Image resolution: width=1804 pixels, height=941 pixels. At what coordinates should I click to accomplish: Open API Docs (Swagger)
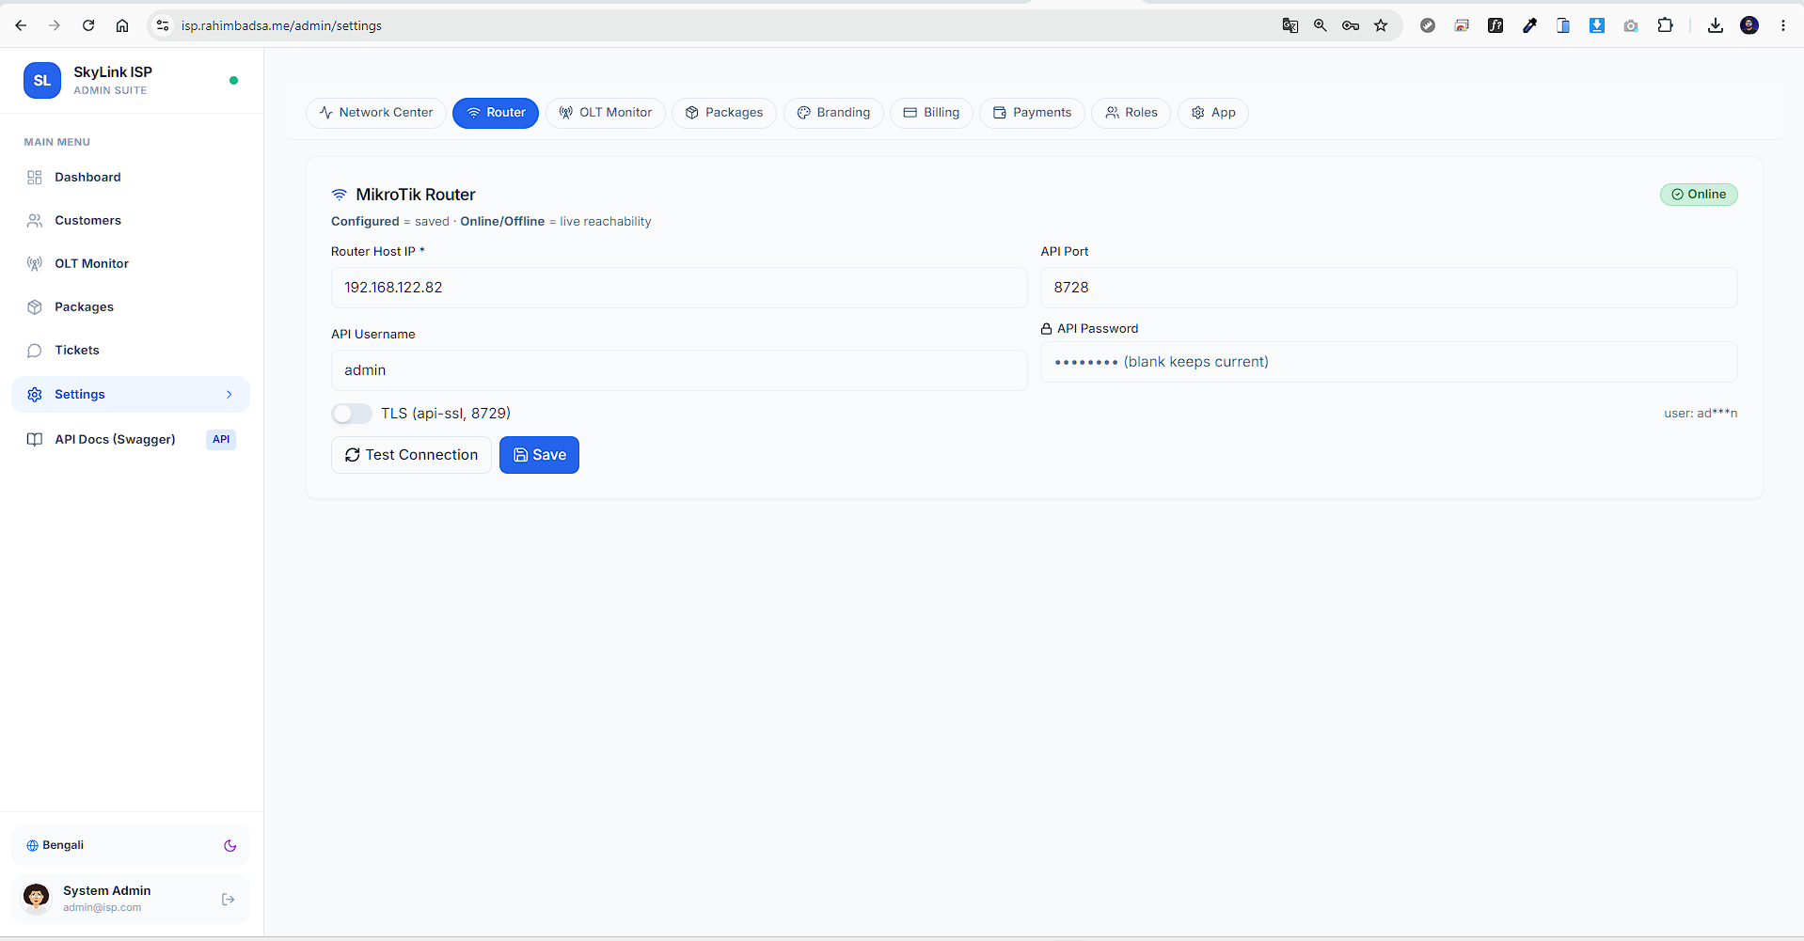tap(131, 440)
